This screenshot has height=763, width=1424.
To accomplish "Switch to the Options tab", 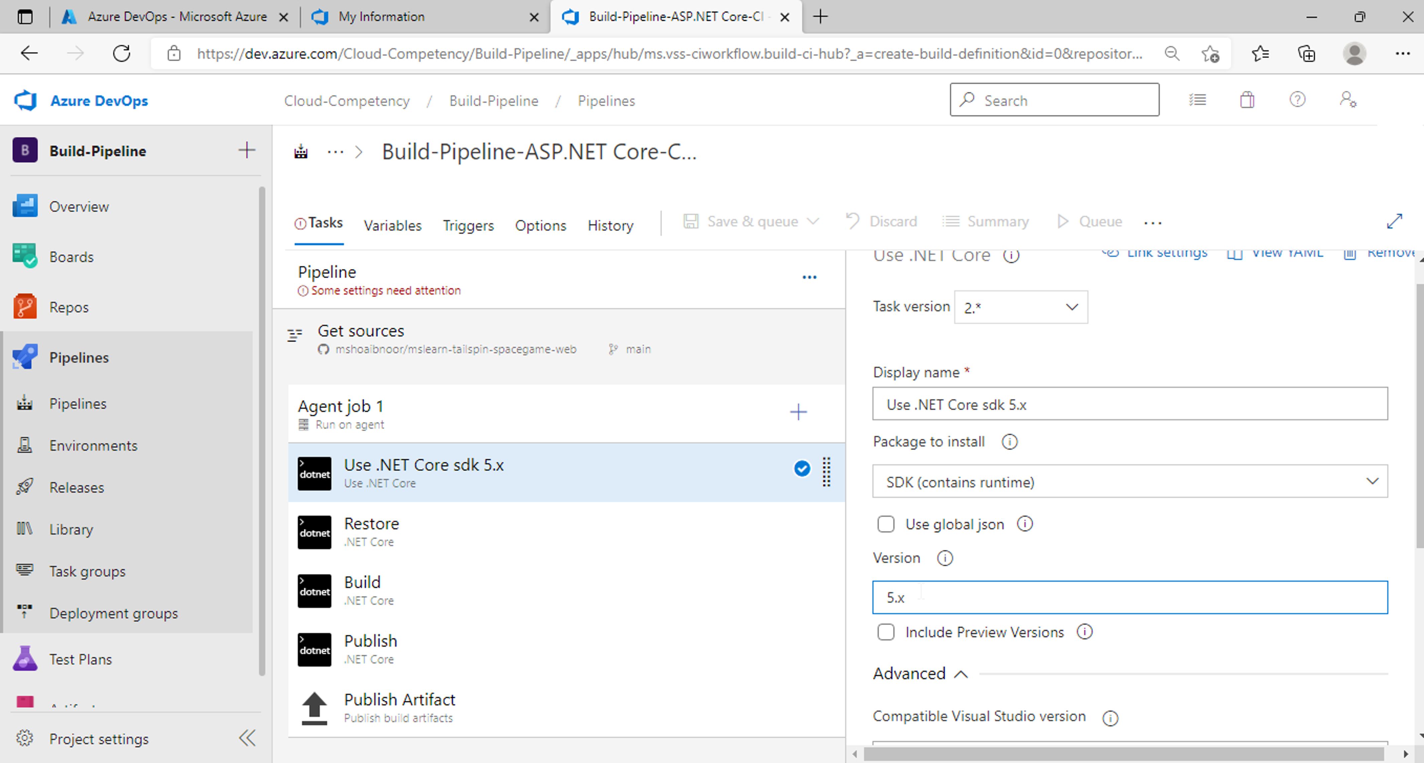I will [x=540, y=225].
